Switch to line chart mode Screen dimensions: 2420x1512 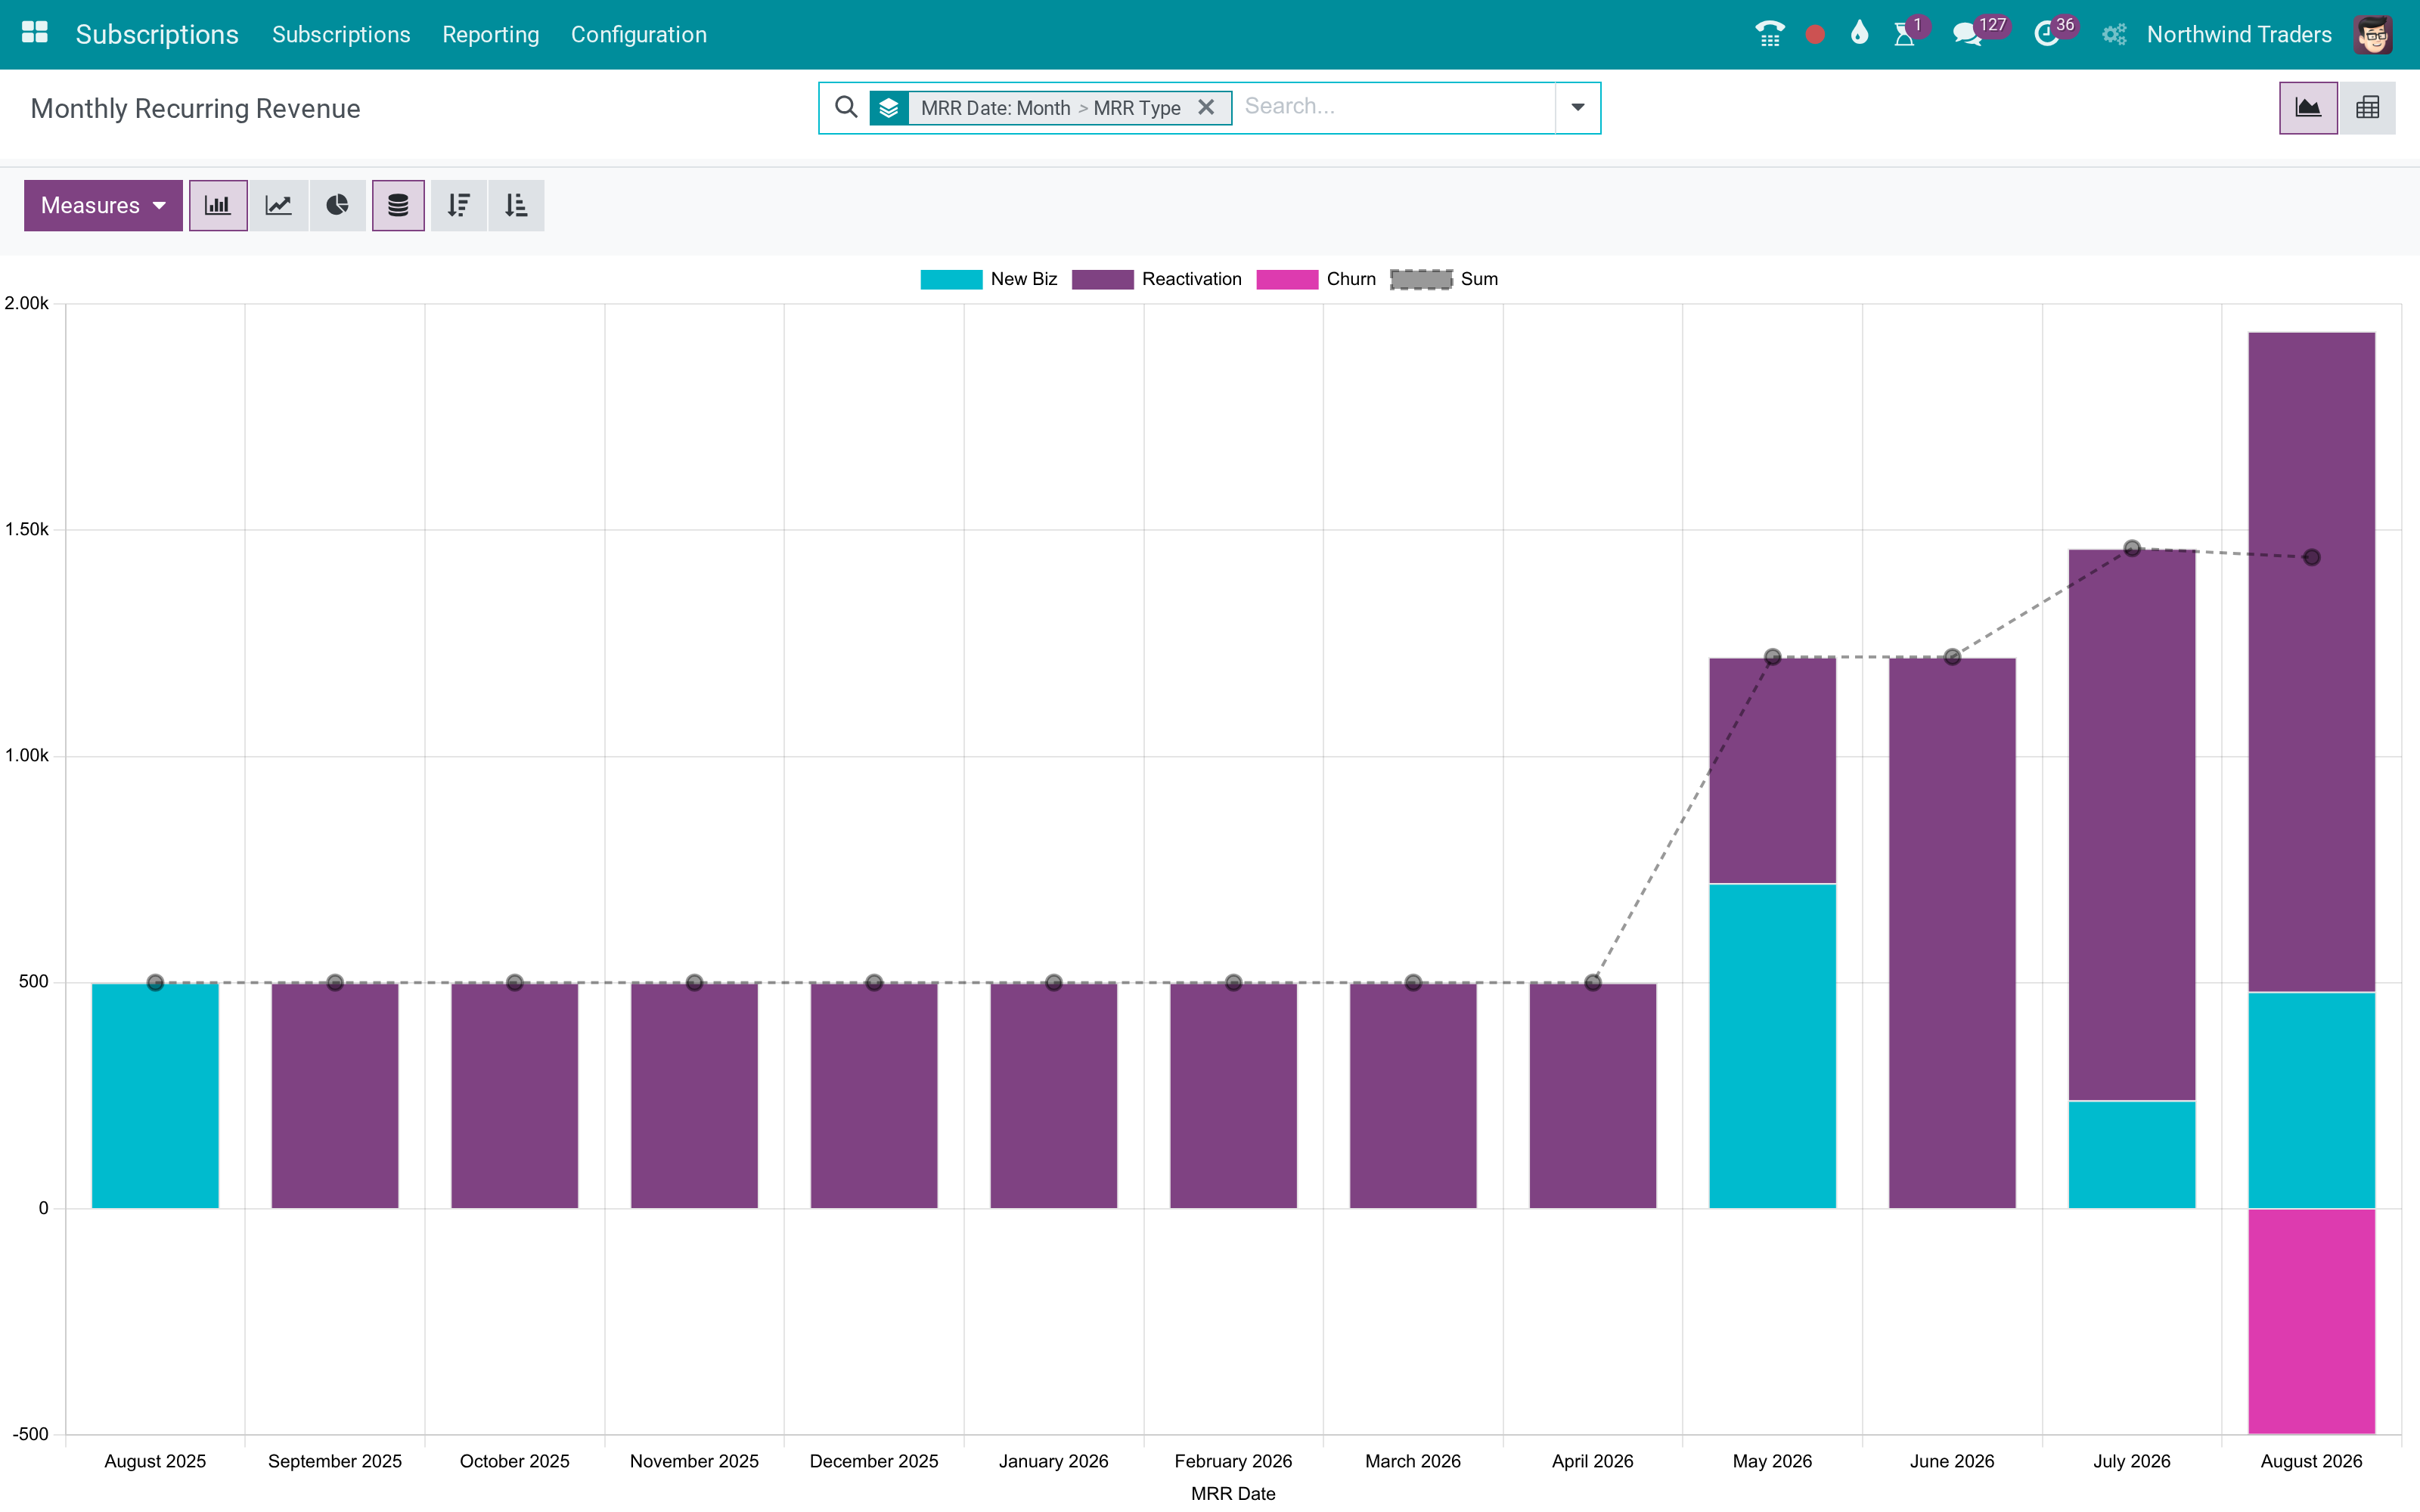click(278, 206)
